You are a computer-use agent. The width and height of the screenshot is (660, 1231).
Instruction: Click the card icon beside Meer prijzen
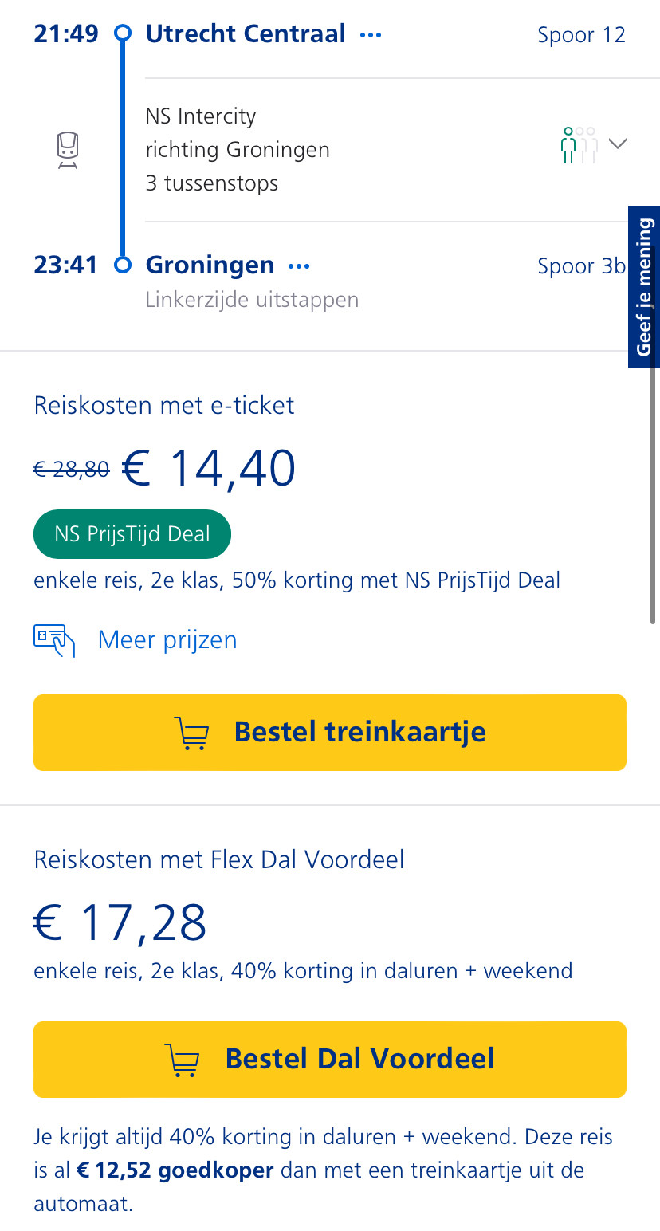point(54,640)
